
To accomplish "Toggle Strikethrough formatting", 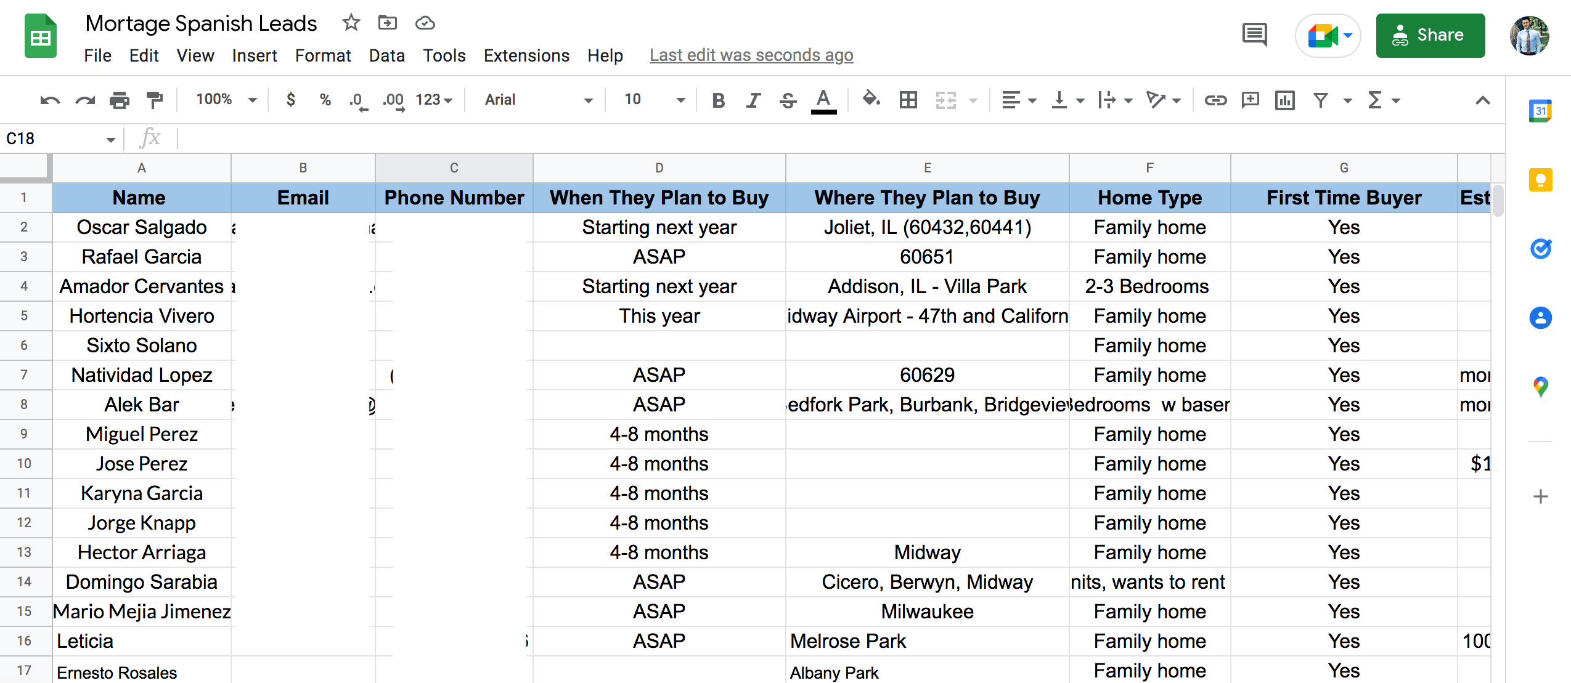I will tap(788, 100).
